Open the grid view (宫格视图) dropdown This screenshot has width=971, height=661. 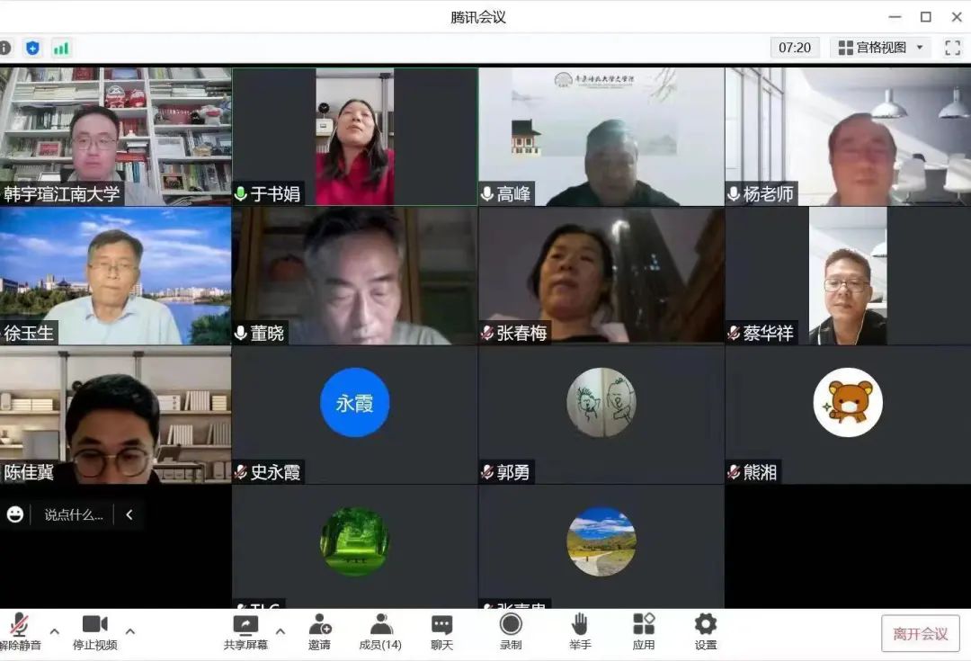[881, 48]
